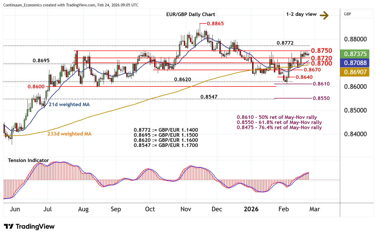Screen dimensions: 377x236
Task: Select the 2026 marker on time axis
Action: point(251,209)
